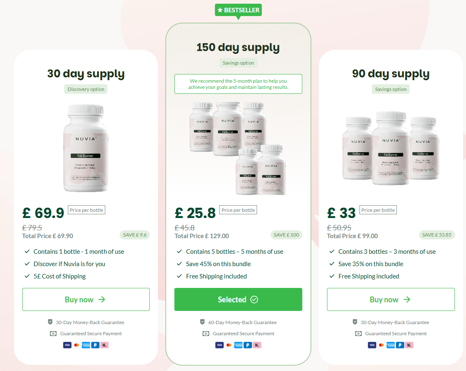Click the secure payment icon under 30 day supply
The image size is (466, 371).
[53, 334]
